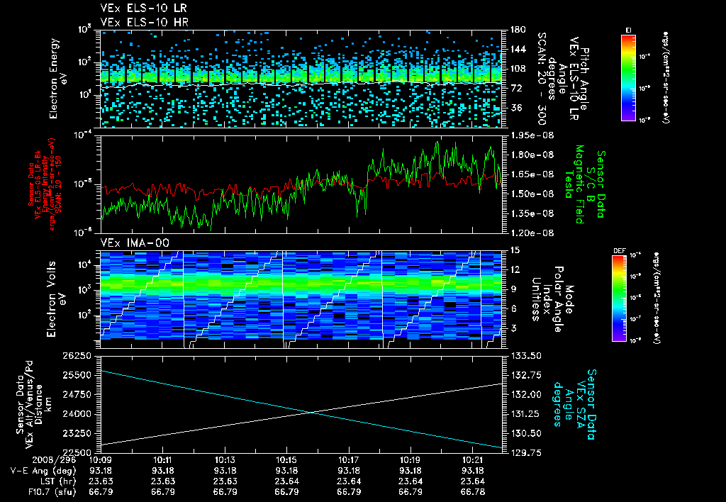Click the date label '2008/296'

(x=54, y=460)
